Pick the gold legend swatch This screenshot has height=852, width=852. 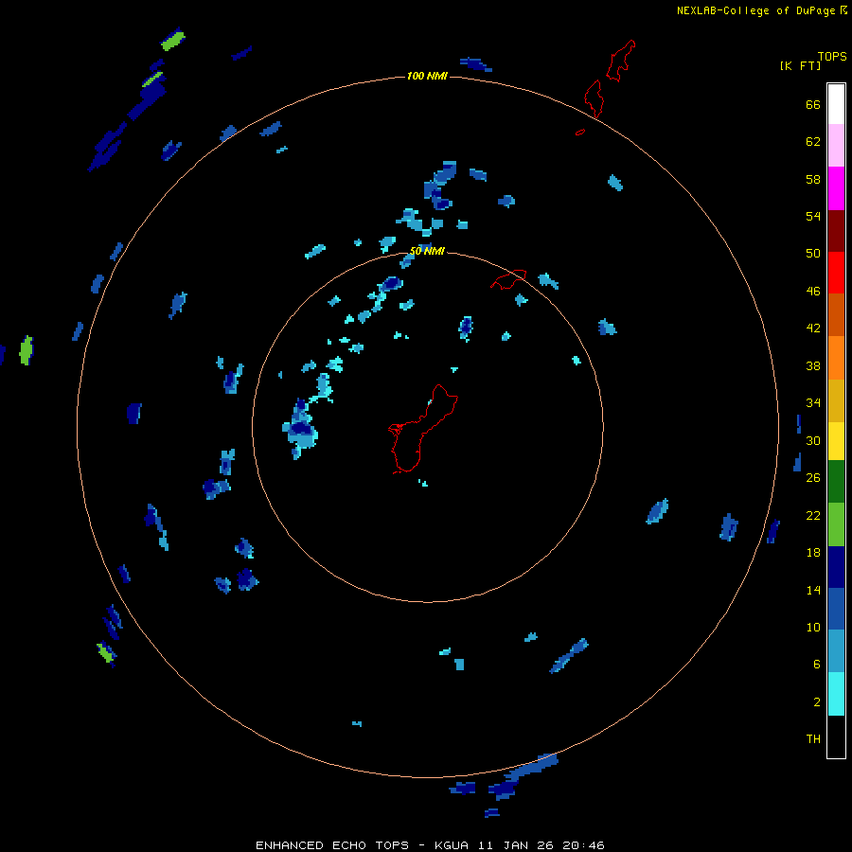point(836,400)
